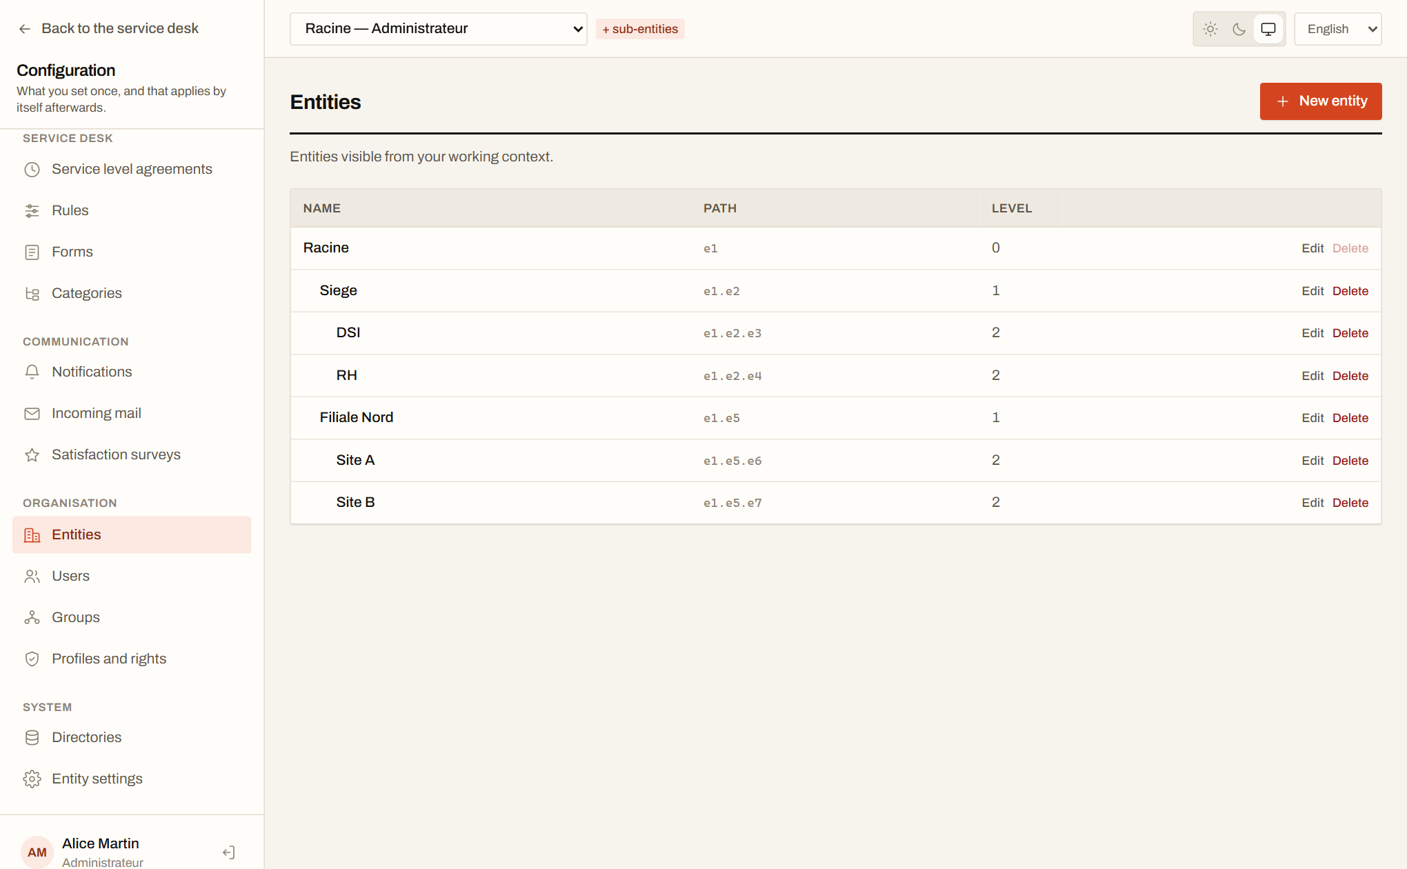Click the AM user avatar
1407x869 pixels.
pyautogui.click(x=37, y=852)
